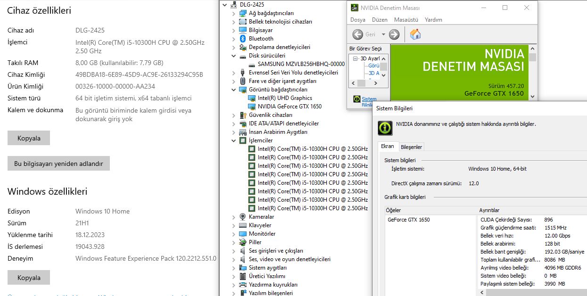Click the Kameralar camera icon
The width and height of the screenshot is (587, 296).
click(243, 217)
